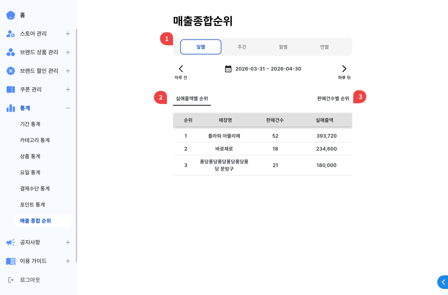This screenshot has height=295, width=448.
Task: Go to previous day with left arrow
Action: coord(181,69)
